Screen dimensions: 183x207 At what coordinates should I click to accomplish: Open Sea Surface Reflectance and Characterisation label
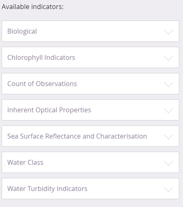click(x=77, y=136)
